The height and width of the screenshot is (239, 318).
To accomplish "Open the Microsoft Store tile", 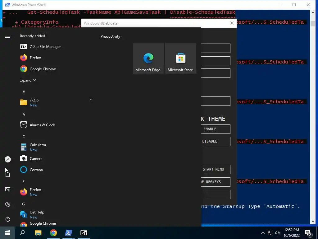I will tap(180, 58).
